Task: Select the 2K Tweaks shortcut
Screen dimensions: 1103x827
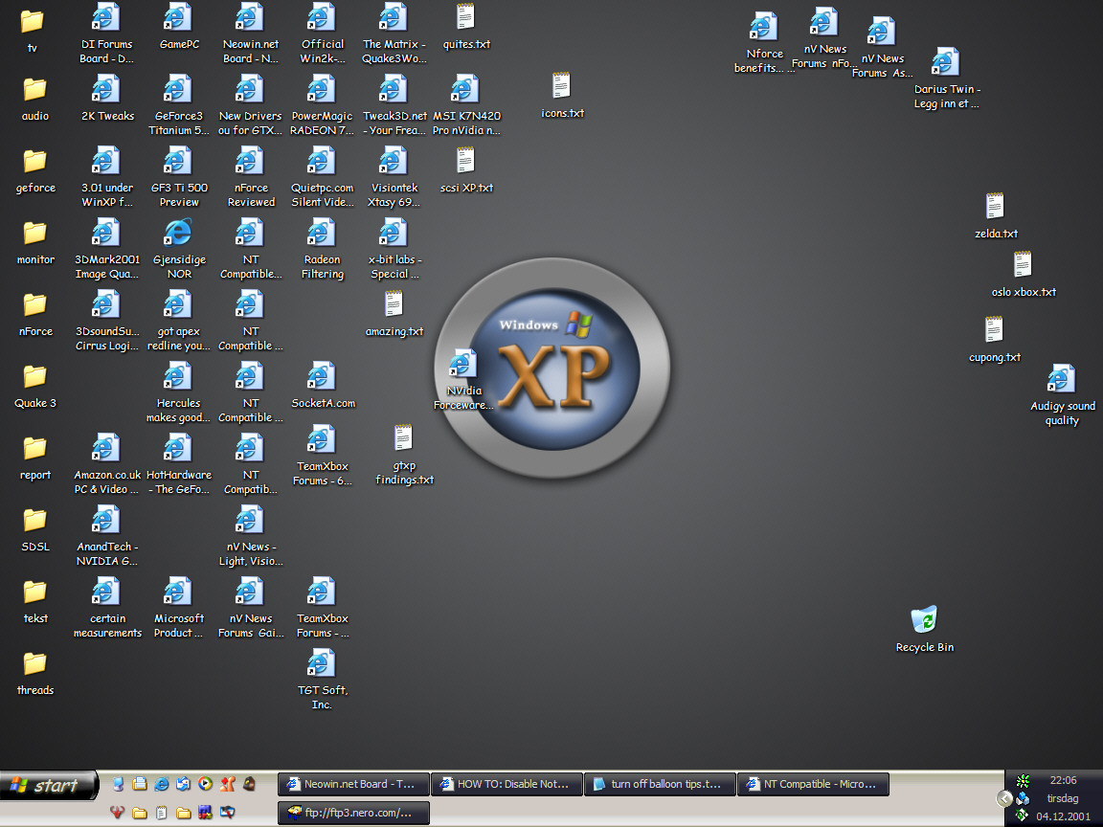Action: pyautogui.click(x=107, y=100)
